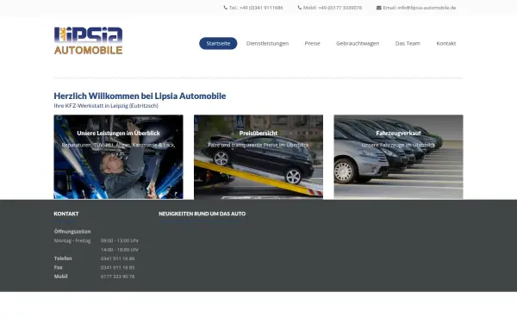Click the footer Telefon number 0341 911 16 86

[x=117, y=258]
